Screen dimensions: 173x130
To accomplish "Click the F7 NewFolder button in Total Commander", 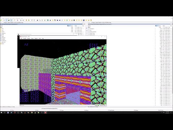I will (111, 110).
